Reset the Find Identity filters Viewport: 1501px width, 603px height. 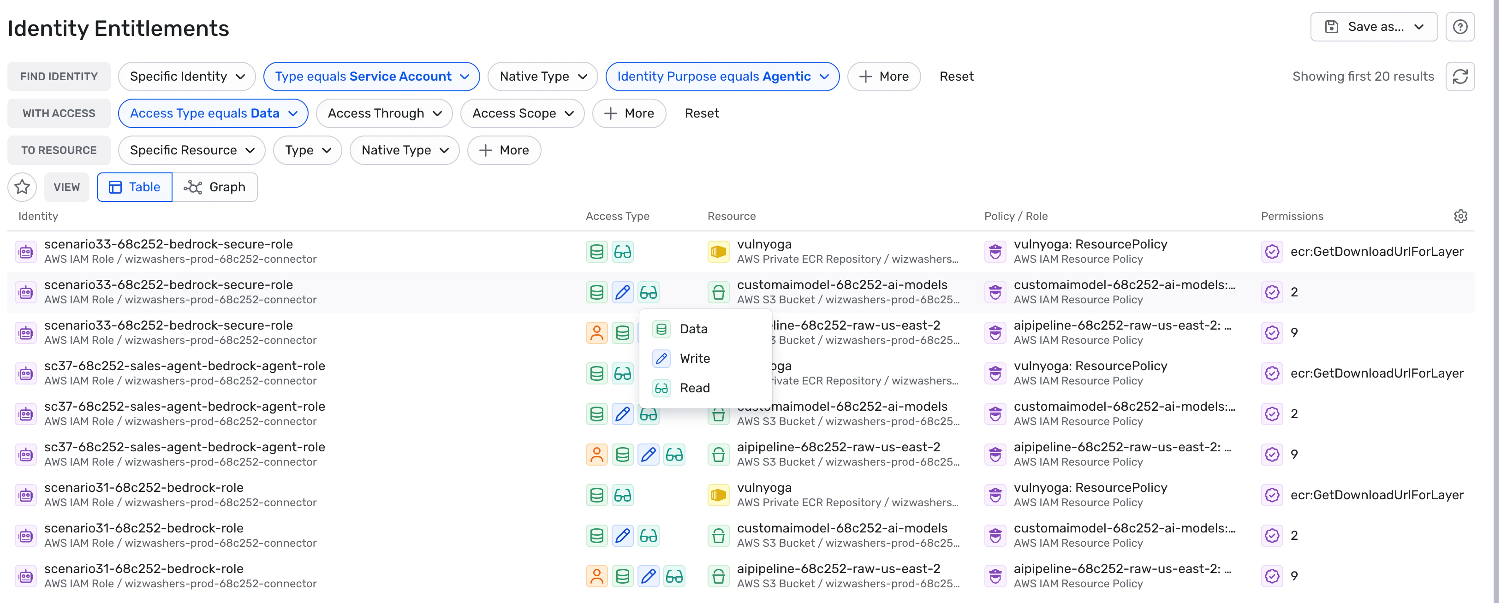pos(956,77)
